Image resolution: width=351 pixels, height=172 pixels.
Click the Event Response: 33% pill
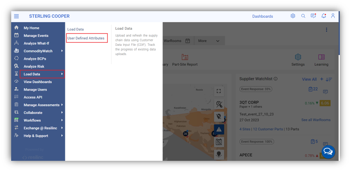[256, 89]
